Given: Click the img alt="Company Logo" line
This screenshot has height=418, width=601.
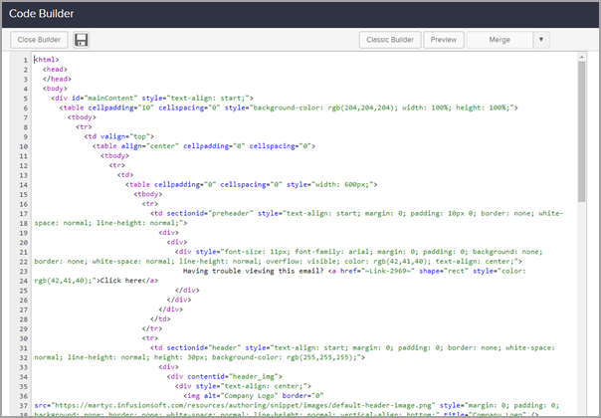Looking at the screenshot, I should 239,395.
